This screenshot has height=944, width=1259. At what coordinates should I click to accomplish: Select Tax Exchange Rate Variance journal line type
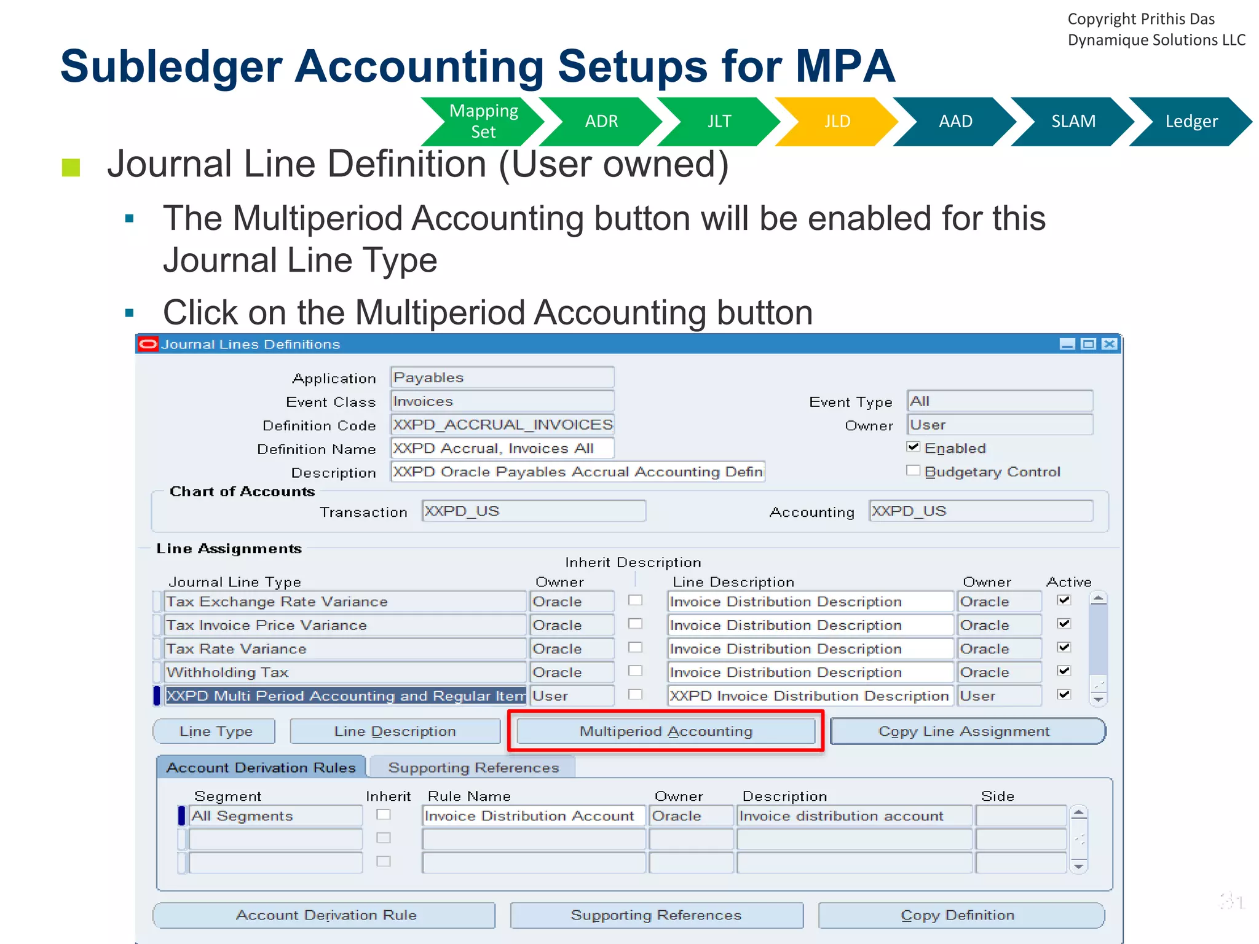[x=345, y=601]
